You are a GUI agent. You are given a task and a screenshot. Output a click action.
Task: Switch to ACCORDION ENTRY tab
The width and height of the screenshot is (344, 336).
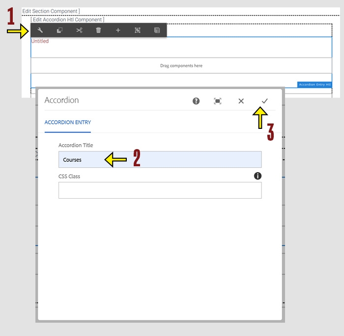click(x=68, y=122)
